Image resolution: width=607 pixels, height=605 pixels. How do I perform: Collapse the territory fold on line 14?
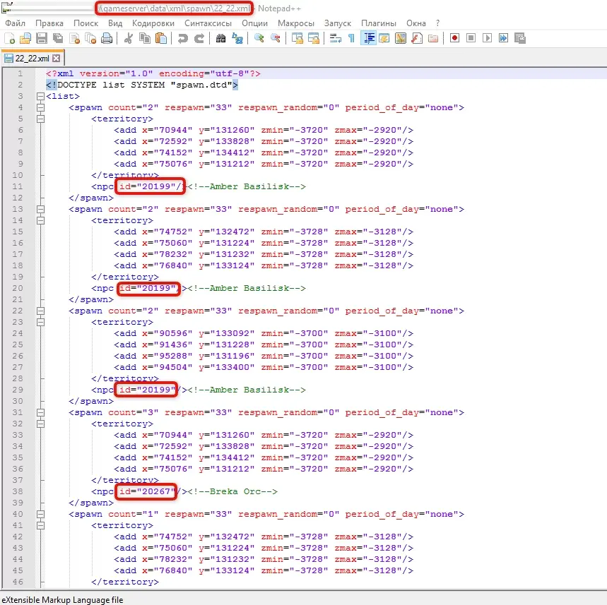pyautogui.click(x=40, y=220)
